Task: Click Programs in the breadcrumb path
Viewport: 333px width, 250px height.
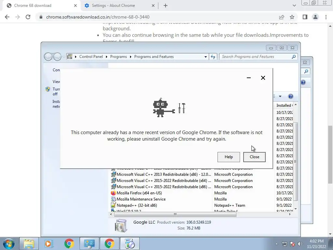Action: (x=118, y=57)
